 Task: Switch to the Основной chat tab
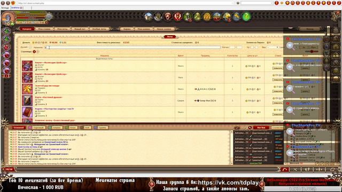(x=18, y=127)
